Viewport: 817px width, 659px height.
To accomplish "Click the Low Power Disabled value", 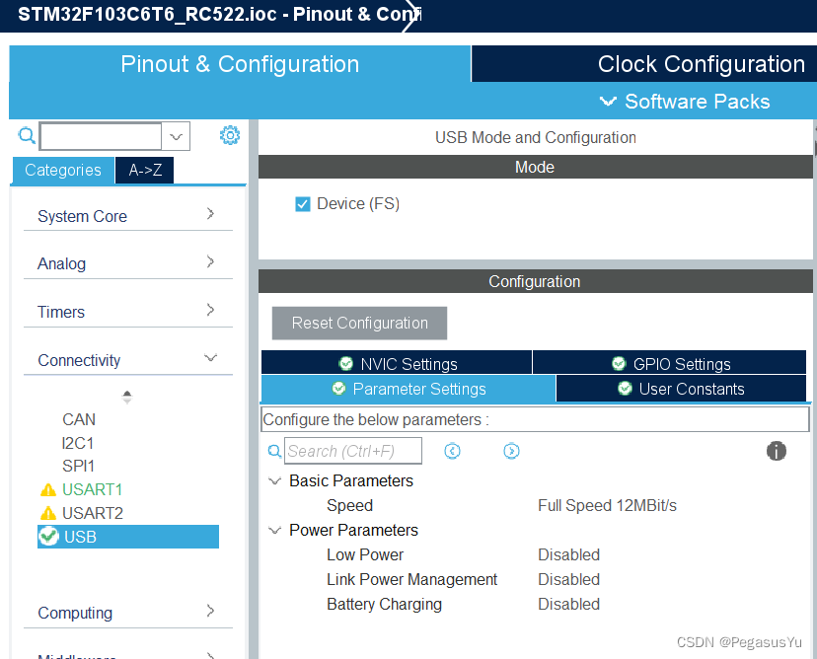I will (568, 554).
